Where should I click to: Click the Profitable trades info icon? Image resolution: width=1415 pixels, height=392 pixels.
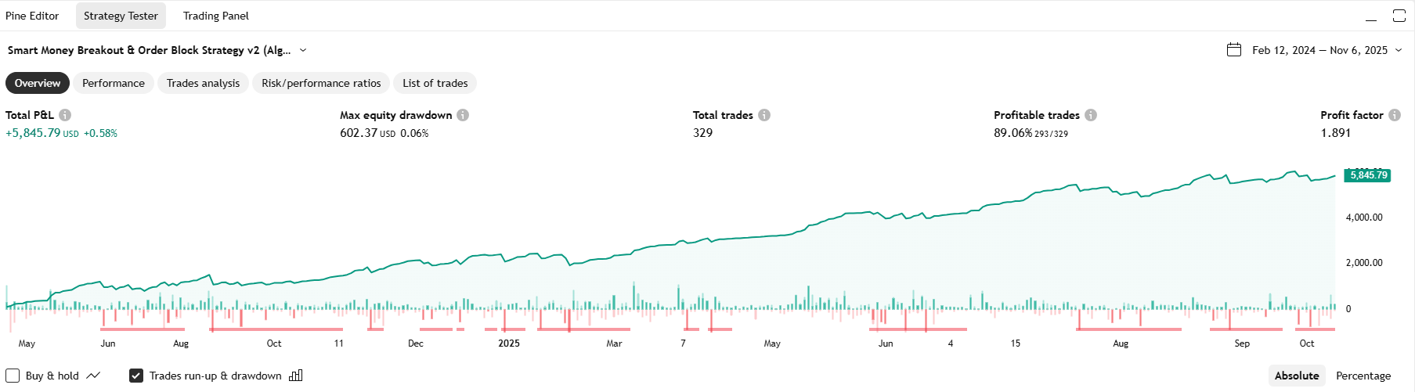(x=1091, y=115)
